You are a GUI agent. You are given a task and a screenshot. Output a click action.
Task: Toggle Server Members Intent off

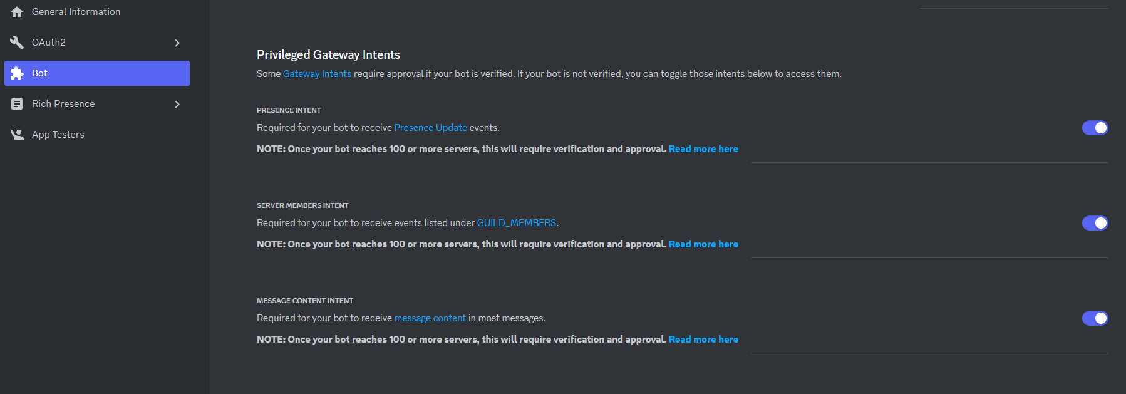[1095, 223]
